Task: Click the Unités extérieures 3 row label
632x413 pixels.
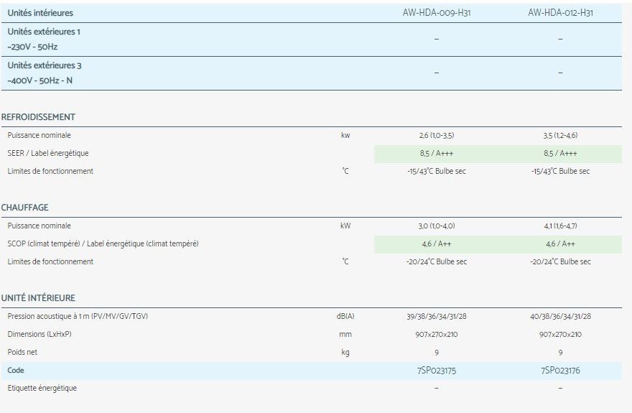Action: point(44,65)
